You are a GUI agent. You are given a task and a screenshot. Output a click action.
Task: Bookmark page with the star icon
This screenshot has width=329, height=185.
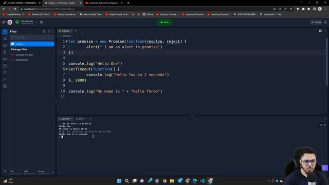point(291,9)
